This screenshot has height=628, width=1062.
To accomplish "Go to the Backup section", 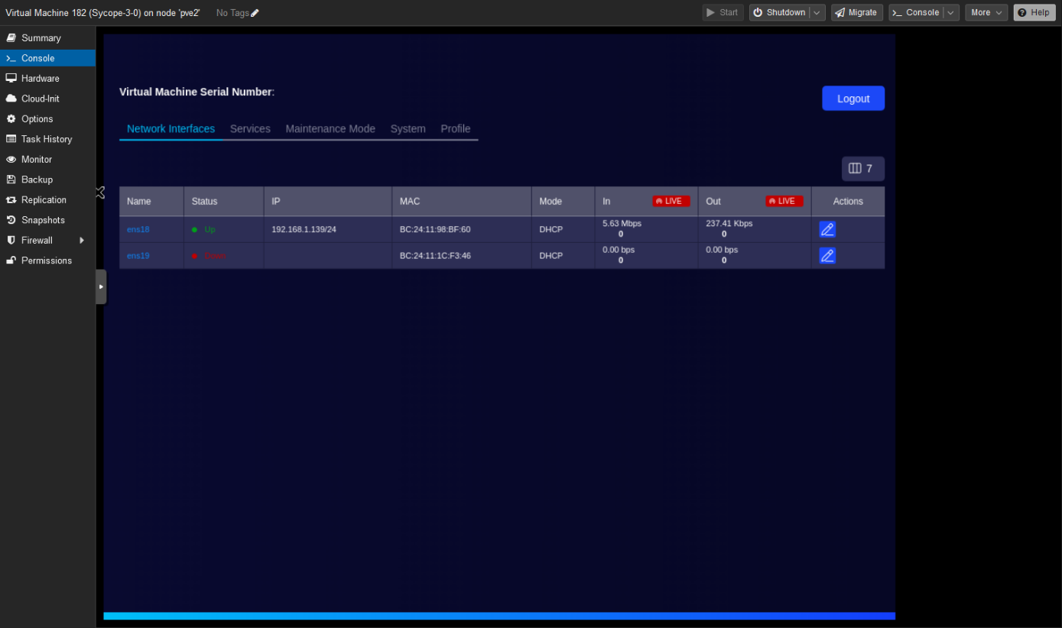I will pyautogui.click(x=37, y=180).
